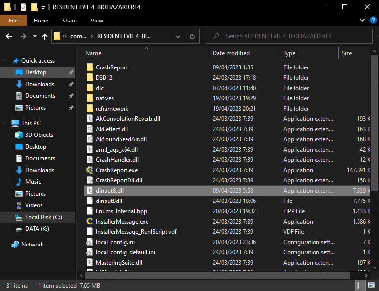Open pinned Documents under Quick access
The height and width of the screenshot is (291, 379).
(41, 96)
